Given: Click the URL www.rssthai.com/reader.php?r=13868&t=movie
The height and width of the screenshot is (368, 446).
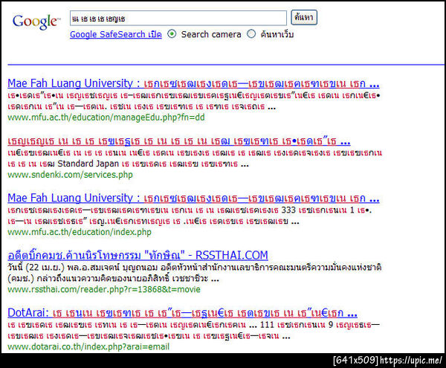Looking at the screenshot, I should click(x=104, y=289).
